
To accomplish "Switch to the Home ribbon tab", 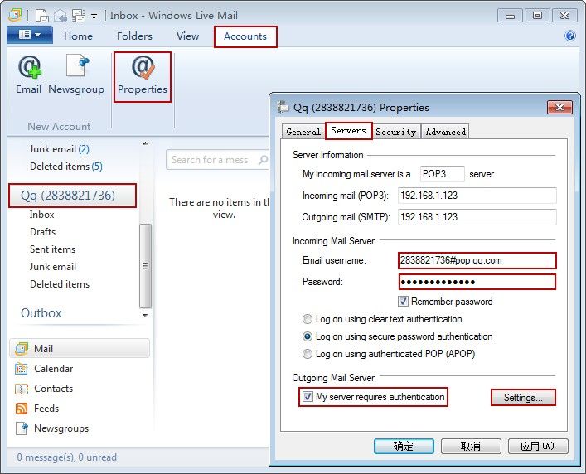I will point(78,36).
